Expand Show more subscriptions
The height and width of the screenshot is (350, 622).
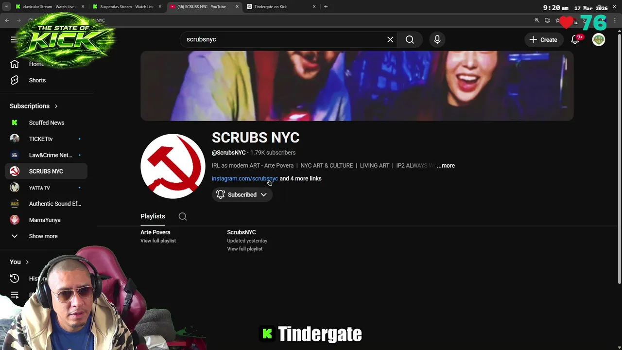(x=46, y=236)
